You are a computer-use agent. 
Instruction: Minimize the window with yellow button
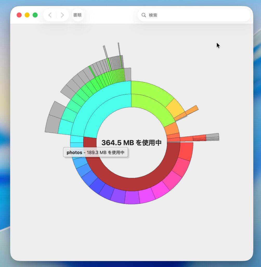pos(27,15)
